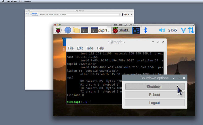203x125 pixels.
Task: Open the terminal Tabs menu
Action: click(x=90, y=48)
